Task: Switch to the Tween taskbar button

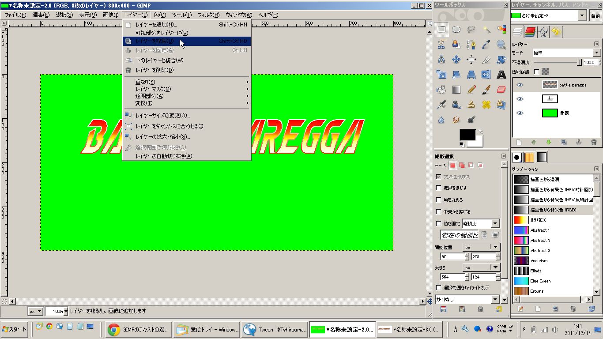Action: 275,329
